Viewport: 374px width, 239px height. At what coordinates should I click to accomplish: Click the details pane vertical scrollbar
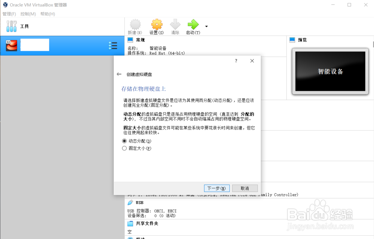373,44
